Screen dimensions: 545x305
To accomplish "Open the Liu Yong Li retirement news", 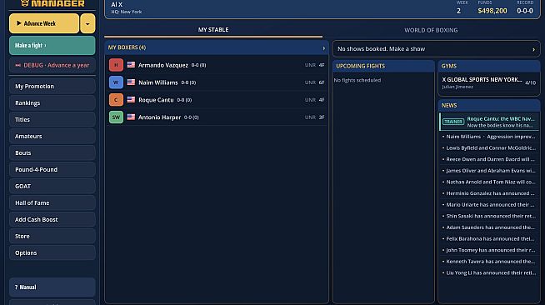I will click(489, 272).
